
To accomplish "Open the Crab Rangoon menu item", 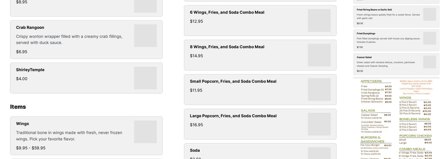I will click(30, 27).
